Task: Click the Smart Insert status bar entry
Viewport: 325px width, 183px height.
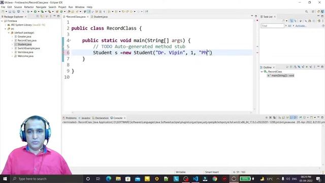Action: [212, 172]
